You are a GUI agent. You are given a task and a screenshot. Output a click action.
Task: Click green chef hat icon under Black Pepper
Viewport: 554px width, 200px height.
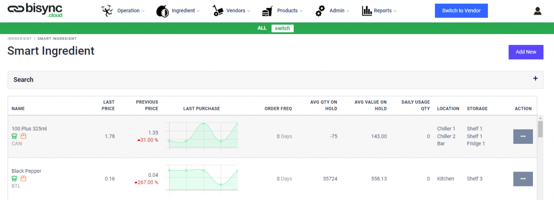(15, 178)
